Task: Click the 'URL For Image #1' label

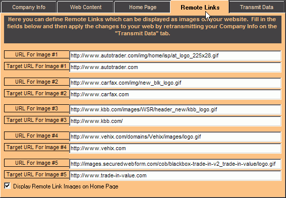Action: [x=36, y=54]
